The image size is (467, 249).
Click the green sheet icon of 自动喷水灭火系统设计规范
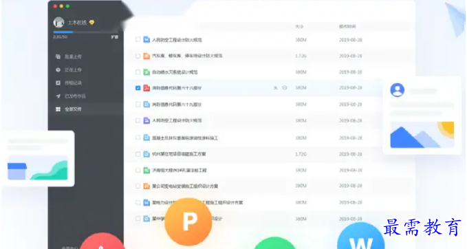pyautogui.click(x=146, y=72)
